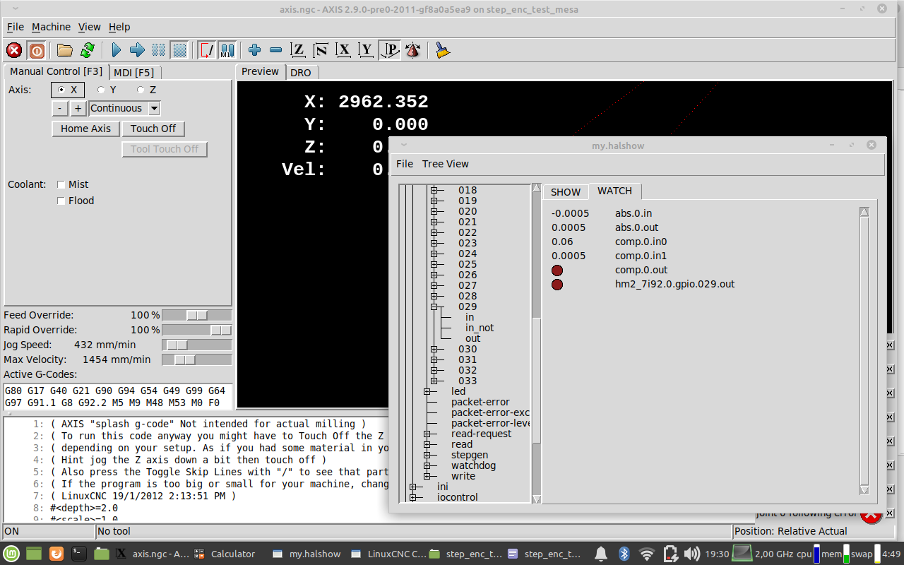Reload the current file
This screenshot has height=565, width=904.
(x=88, y=50)
